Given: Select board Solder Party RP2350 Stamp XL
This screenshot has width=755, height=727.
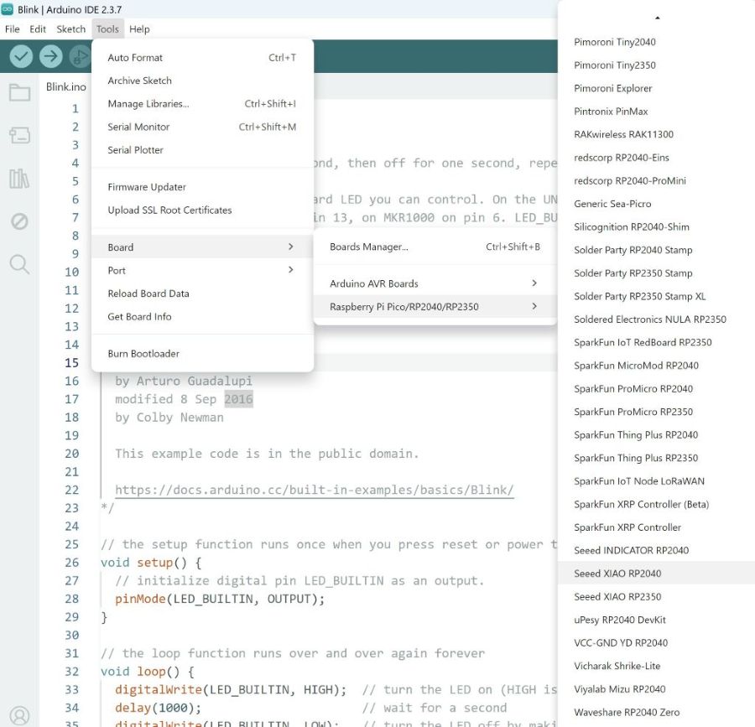Looking at the screenshot, I should click(656, 296).
